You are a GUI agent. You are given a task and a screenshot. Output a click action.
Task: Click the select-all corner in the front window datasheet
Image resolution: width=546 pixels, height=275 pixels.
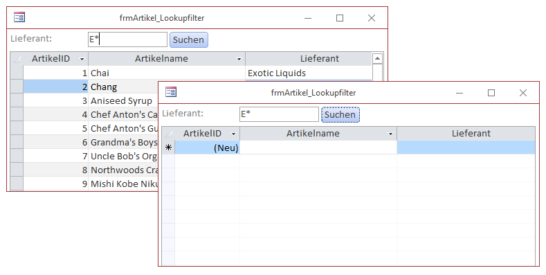(169, 134)
